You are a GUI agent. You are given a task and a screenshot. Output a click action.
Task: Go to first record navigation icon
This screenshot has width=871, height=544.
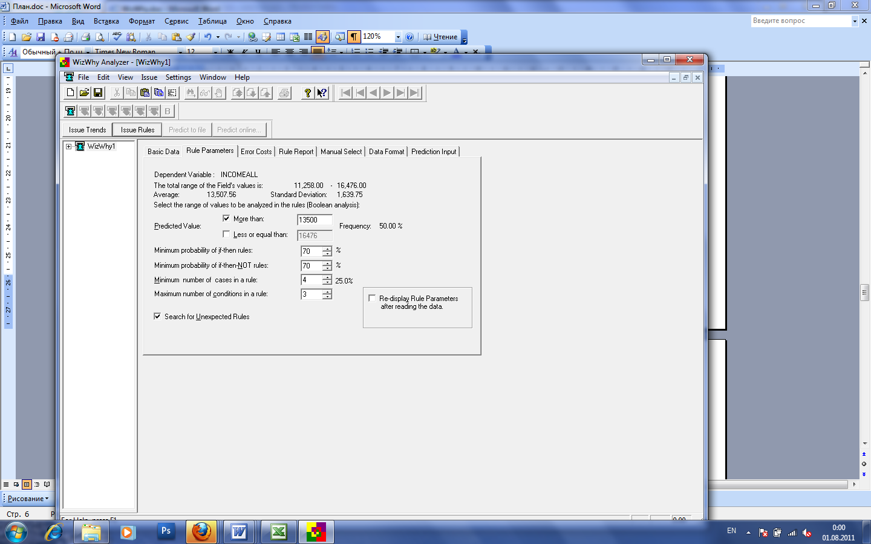[345, 92]
